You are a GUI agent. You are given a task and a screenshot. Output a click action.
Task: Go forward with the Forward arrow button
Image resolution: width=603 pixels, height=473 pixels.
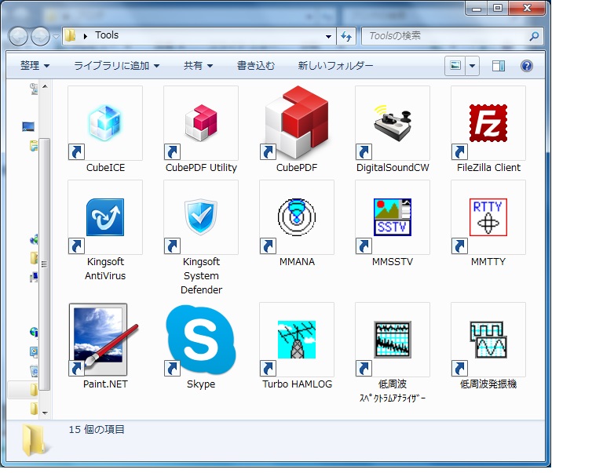click(x=40, y=37)
